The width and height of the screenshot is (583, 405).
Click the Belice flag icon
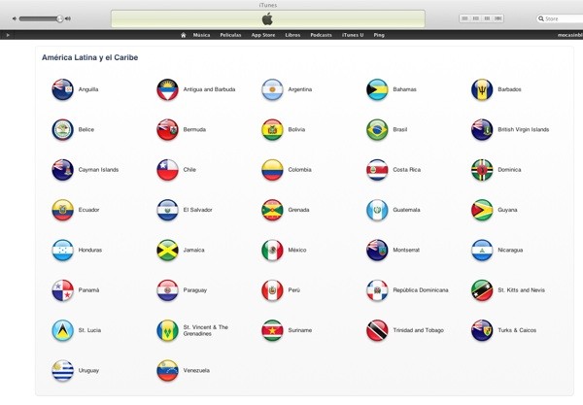click(62, 130)
